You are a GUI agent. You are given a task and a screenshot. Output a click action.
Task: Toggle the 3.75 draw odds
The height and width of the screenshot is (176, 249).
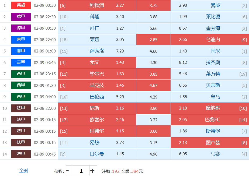pyautogui.click(x=153, y=5)
